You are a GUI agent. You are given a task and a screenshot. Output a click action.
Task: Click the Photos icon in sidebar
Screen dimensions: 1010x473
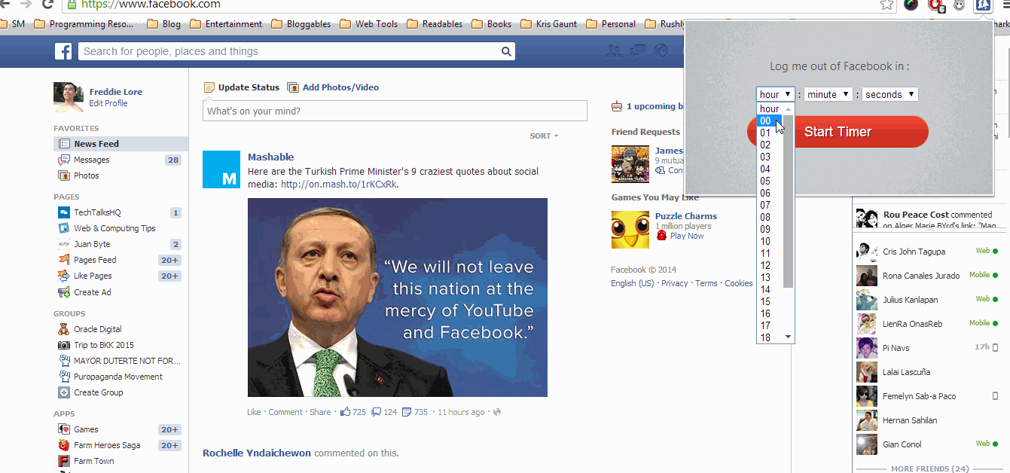pyautogui.click(x=64, y=175)
